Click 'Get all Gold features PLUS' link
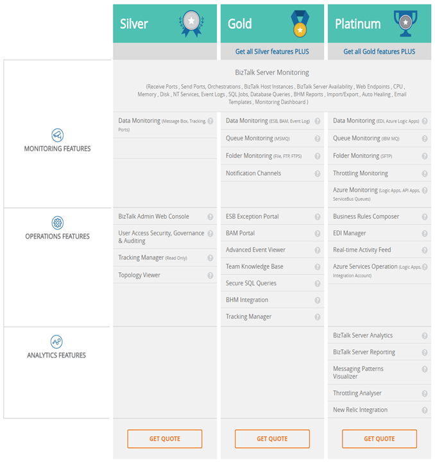 coord(379,51)
